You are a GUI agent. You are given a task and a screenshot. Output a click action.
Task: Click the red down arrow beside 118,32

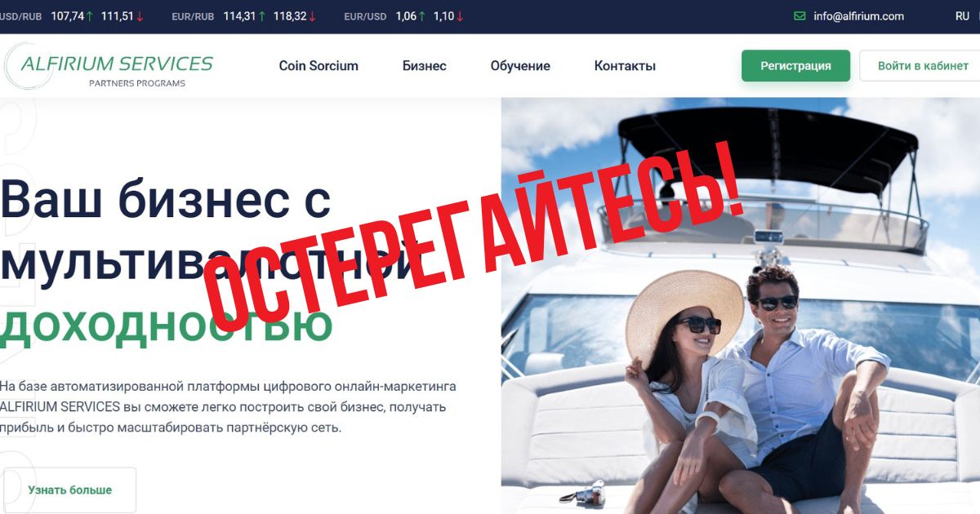pyautogui.click(x=313, y=16)
